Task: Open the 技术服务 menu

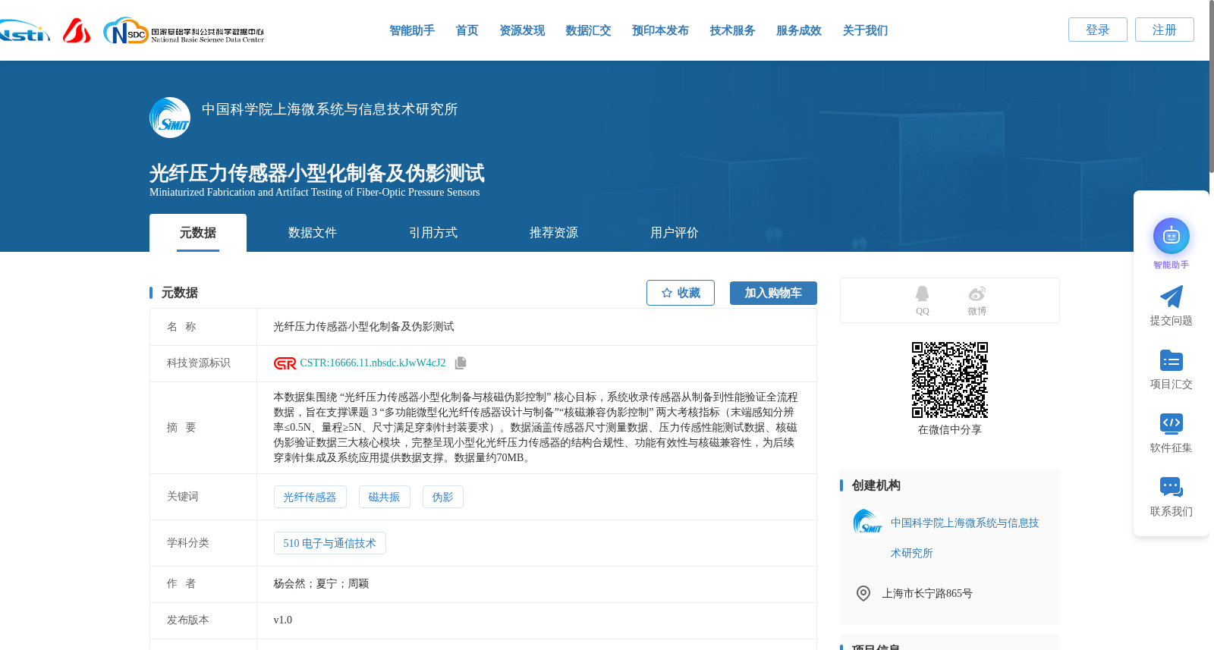Action: tap(732, 30)
